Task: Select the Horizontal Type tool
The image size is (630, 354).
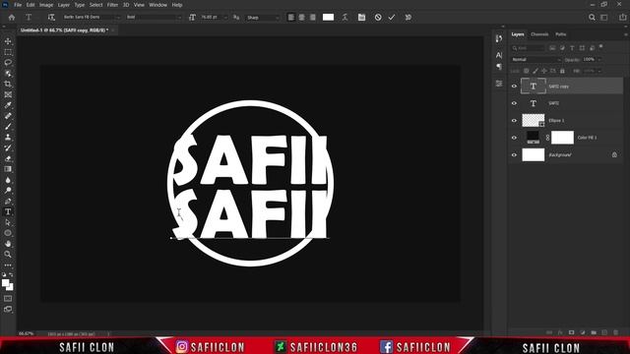Action: [x=8, y=211]
